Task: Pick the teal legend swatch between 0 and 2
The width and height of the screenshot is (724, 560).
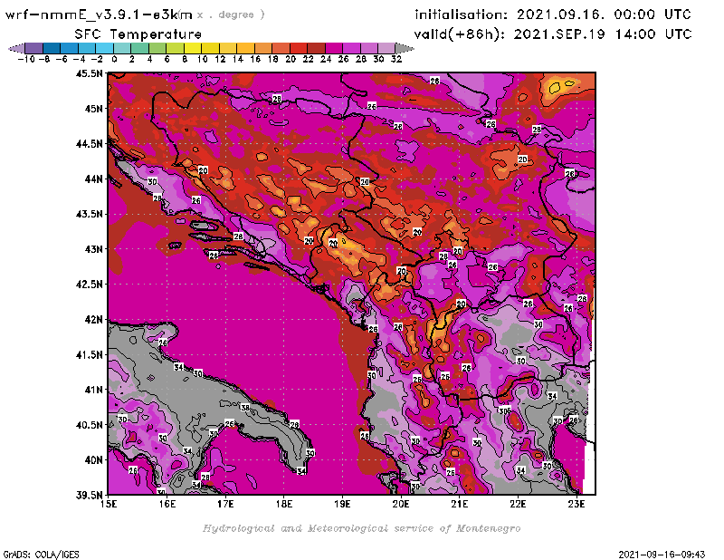Action: click(122, 48)
